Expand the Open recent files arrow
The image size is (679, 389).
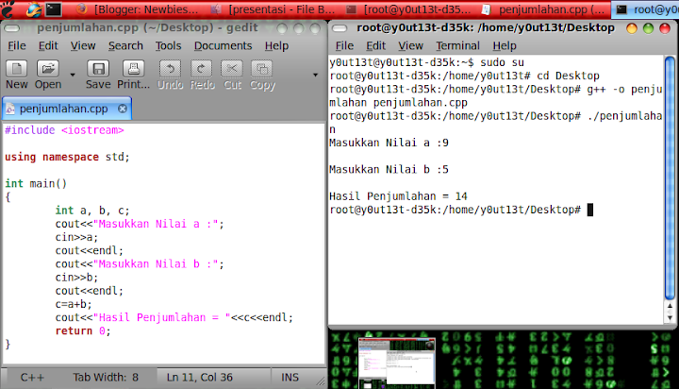click(x=73, y=75)
